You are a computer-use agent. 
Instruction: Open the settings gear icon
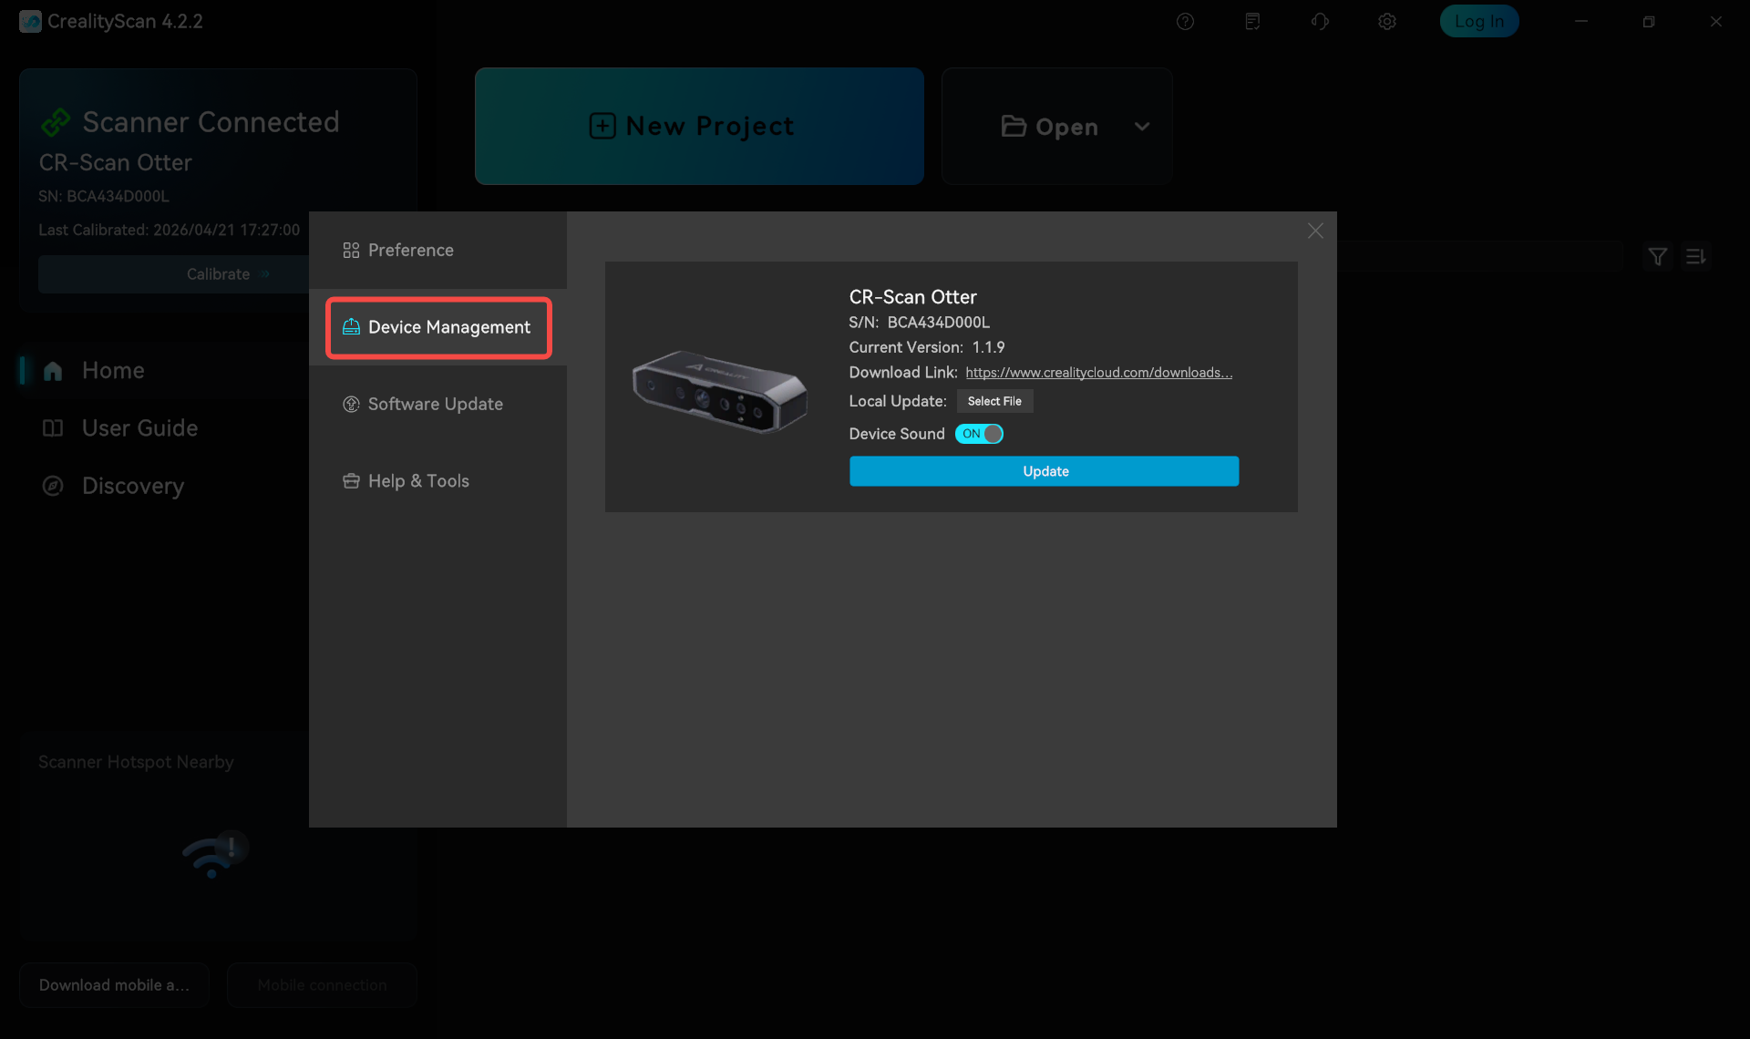click(x=1387, y=21)
